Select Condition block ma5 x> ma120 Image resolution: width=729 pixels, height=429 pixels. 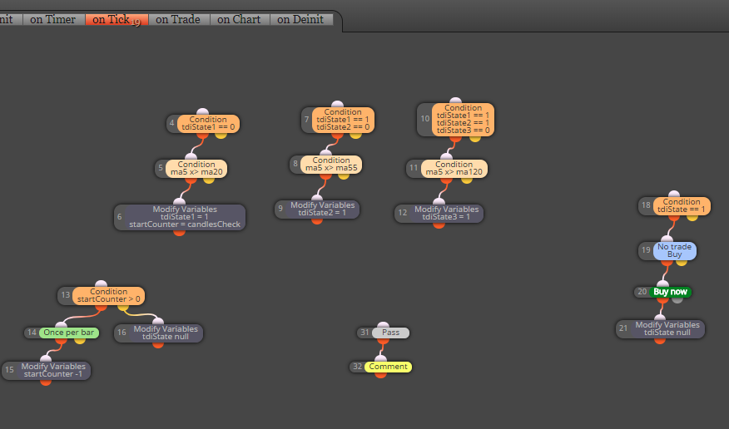454,169
